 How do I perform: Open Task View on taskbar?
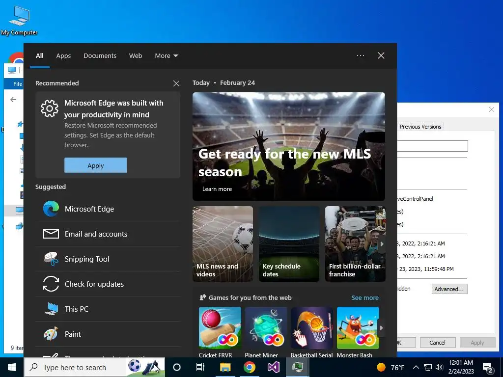click(200, 367)
